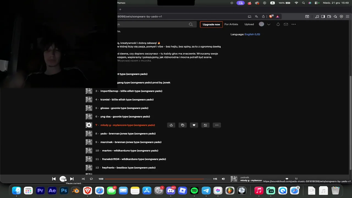Select martnn - wildkarduno type track
Viewport: 352px width, 198px height.
pyautogui.click(x=130, y=151)
